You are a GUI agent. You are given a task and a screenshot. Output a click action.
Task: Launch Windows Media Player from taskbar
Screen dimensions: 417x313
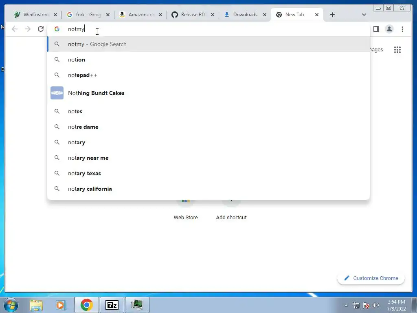click(61, 305)
